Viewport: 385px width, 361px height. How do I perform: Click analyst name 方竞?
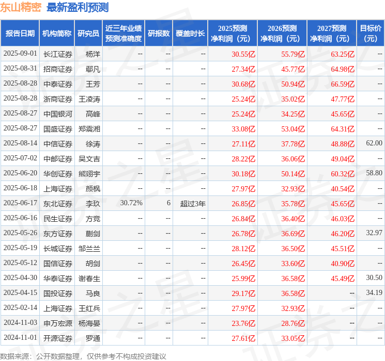(x=93, y=219)
